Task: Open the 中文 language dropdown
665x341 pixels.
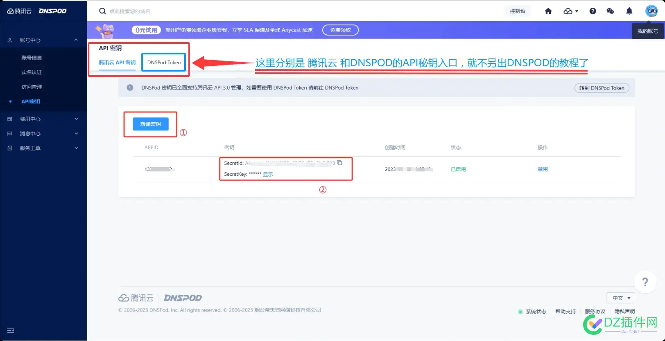Action: pos(620,298)
